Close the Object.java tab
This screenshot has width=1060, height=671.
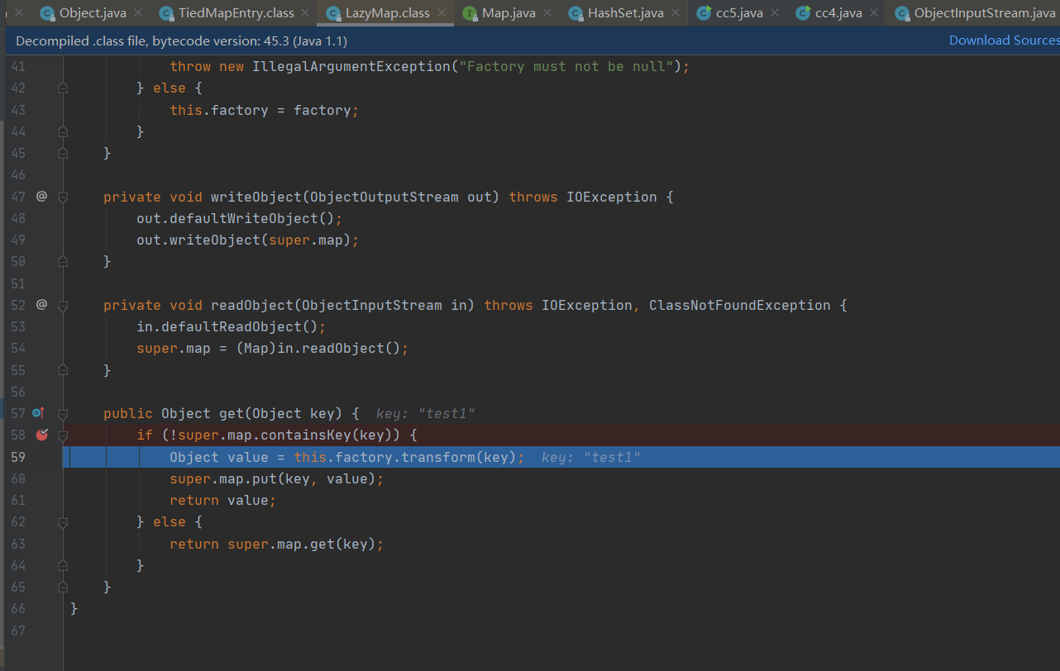click(x=137, y=13)
